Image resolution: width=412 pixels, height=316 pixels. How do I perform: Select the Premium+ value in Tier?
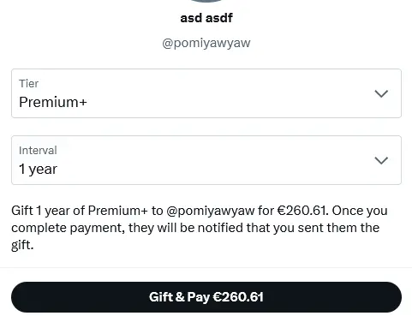(x=53, y=102)
